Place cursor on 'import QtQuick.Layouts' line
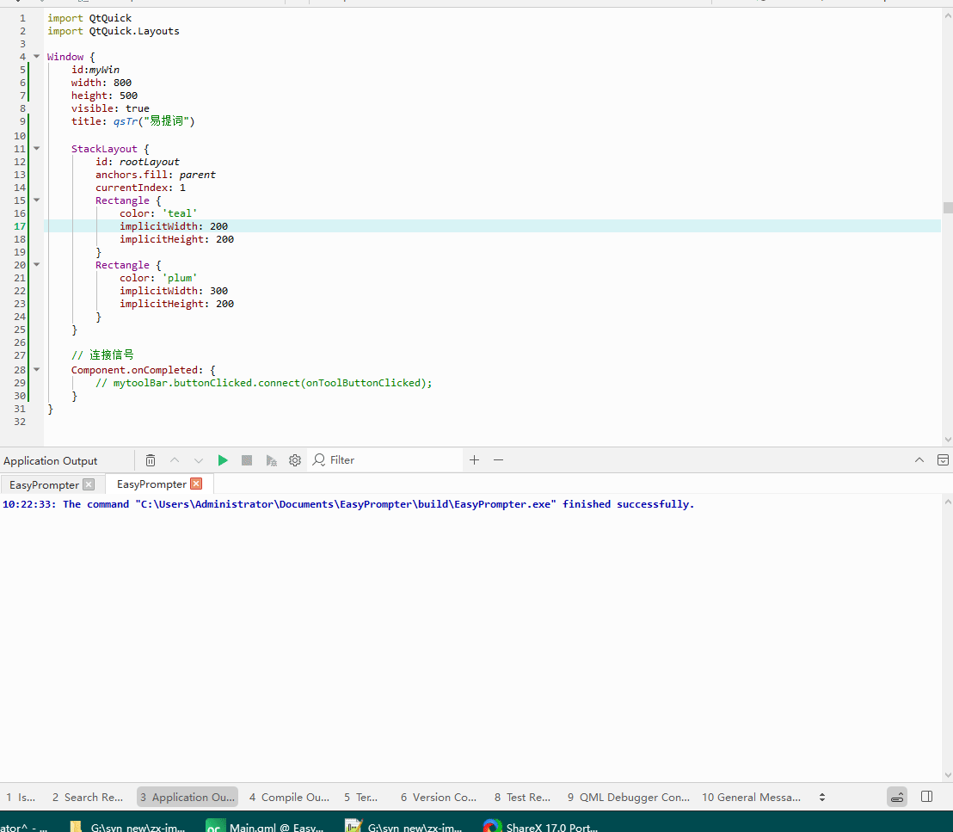This screenshot has width=953, height=832. 114,31
